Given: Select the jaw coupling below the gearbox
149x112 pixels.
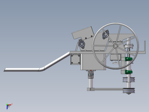Looking at the screenshot, I should coord(91,74).
